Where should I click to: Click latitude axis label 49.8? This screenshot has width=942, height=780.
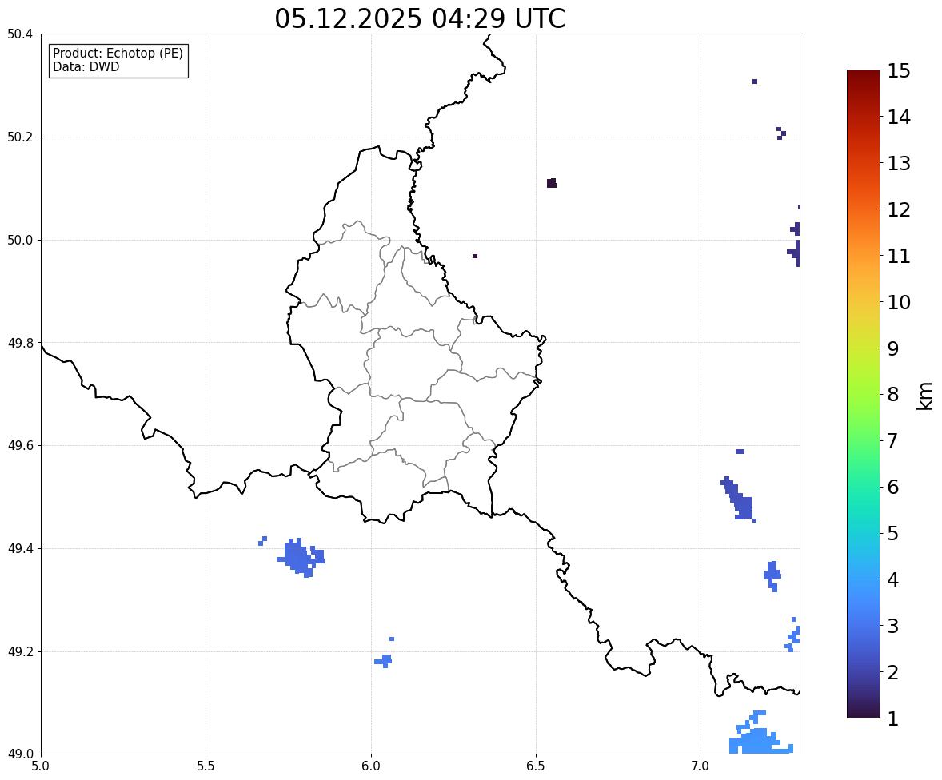[x=20, y=343]
